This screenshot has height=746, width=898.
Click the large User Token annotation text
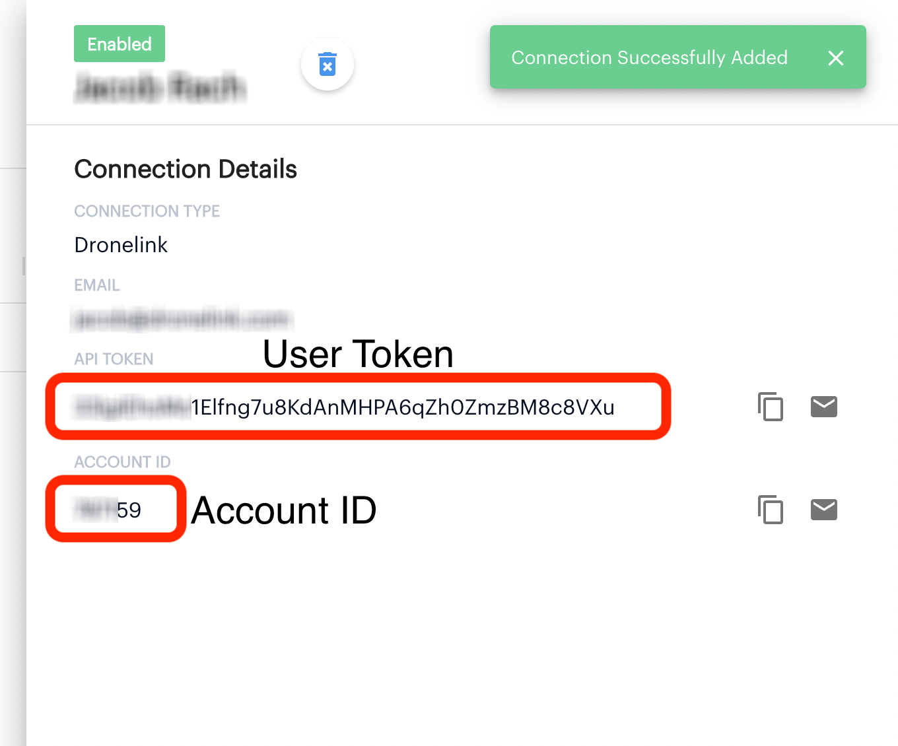click(359, 355)
